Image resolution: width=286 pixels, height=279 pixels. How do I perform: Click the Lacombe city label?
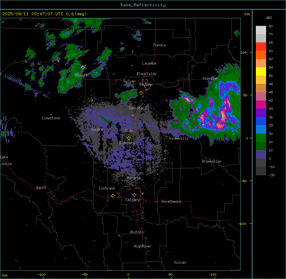click(x=149, y=63)
